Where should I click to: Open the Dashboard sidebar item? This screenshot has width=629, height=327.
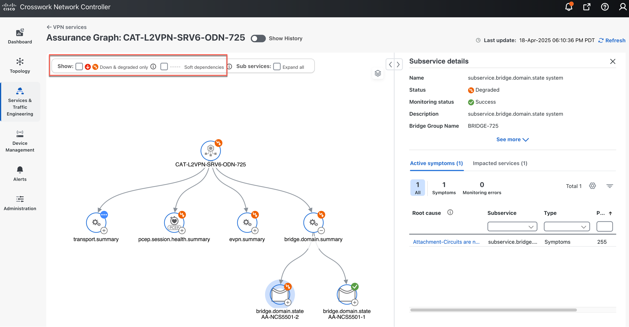point(20,36)
